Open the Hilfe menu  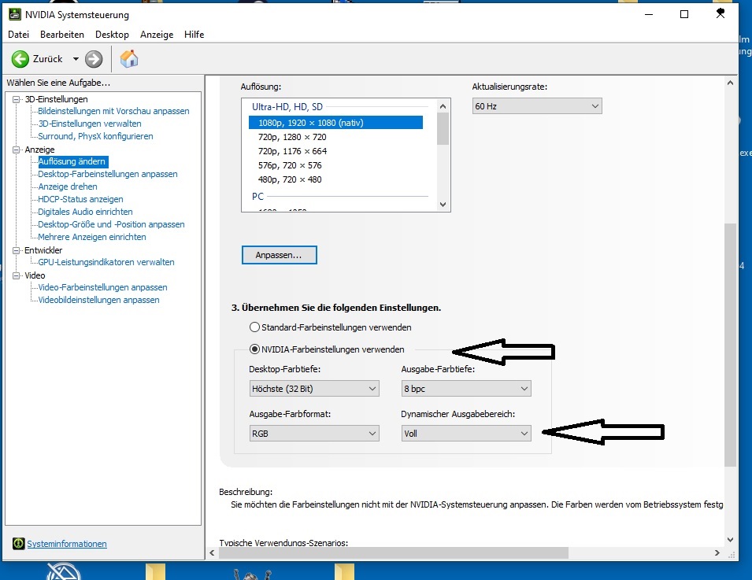[194, 35]
